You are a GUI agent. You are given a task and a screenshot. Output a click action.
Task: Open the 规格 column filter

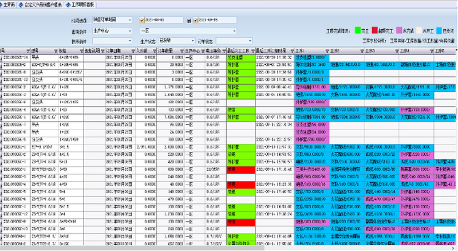[82, 51]
